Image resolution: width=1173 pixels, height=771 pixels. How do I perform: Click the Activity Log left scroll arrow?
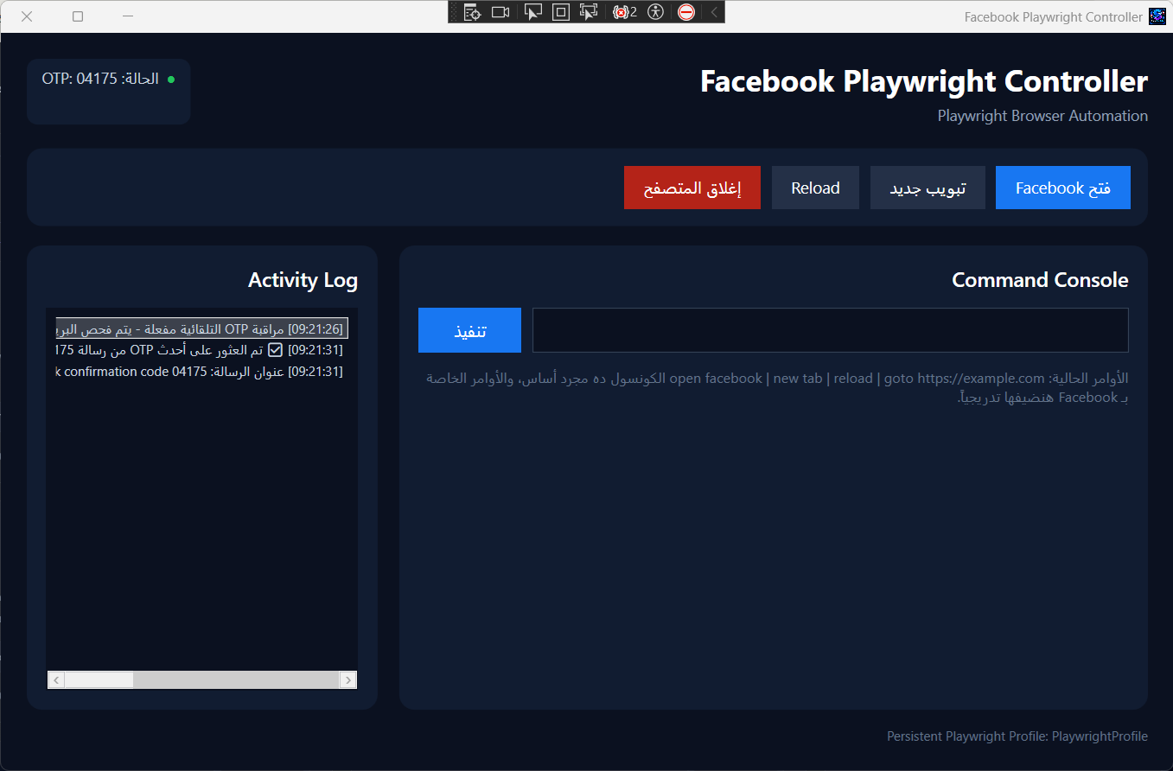56,680
